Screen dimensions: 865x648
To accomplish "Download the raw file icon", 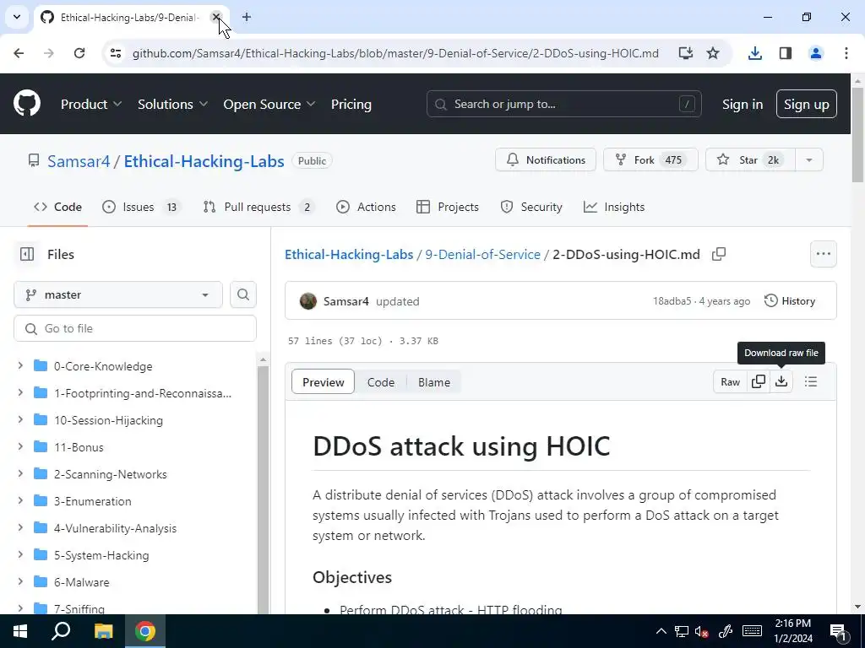I will point(781,382).
